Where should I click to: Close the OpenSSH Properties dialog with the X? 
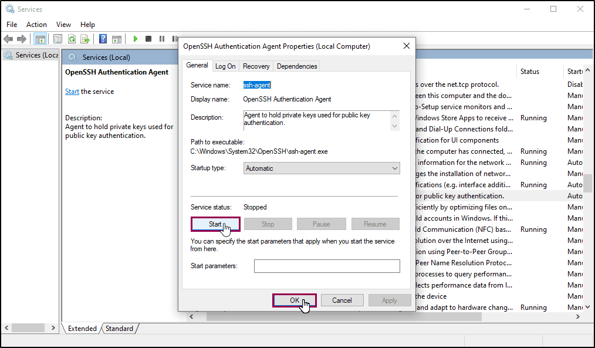pos(407,46)
